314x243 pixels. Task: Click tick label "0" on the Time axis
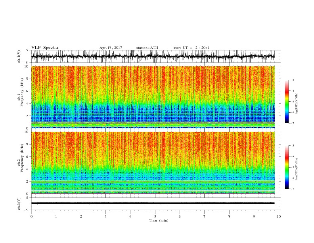pyautogui.click(x=31, y=216)
